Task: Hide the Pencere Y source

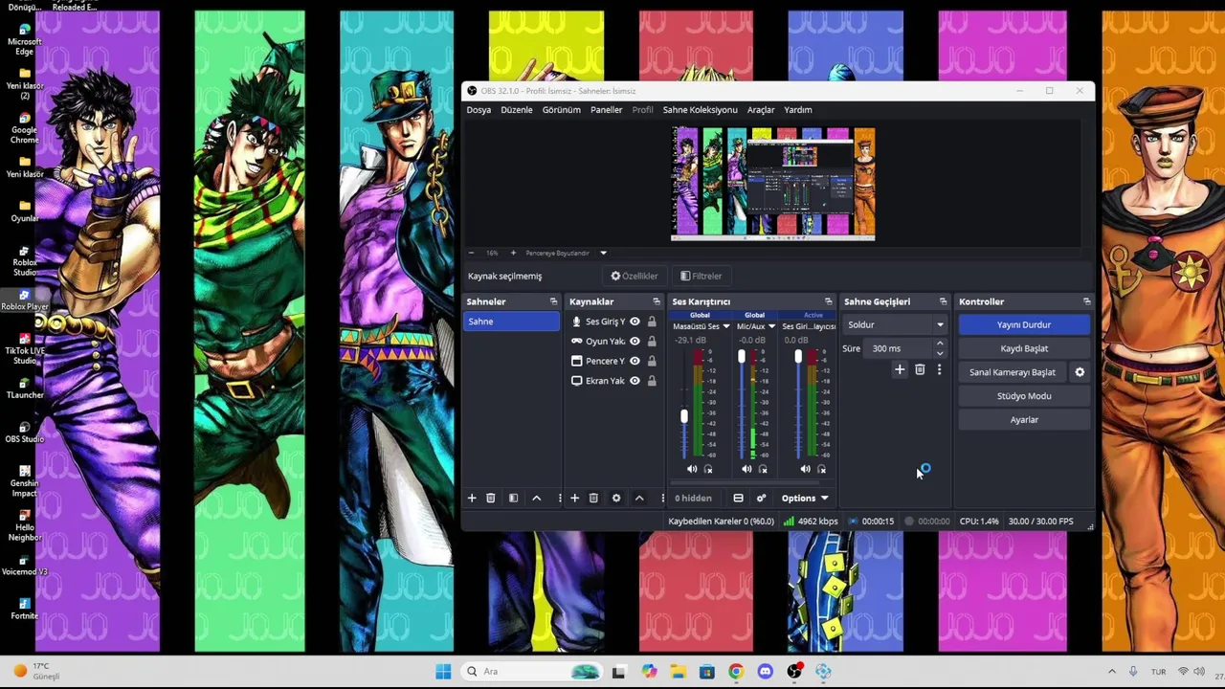Action: click(635, 361)
